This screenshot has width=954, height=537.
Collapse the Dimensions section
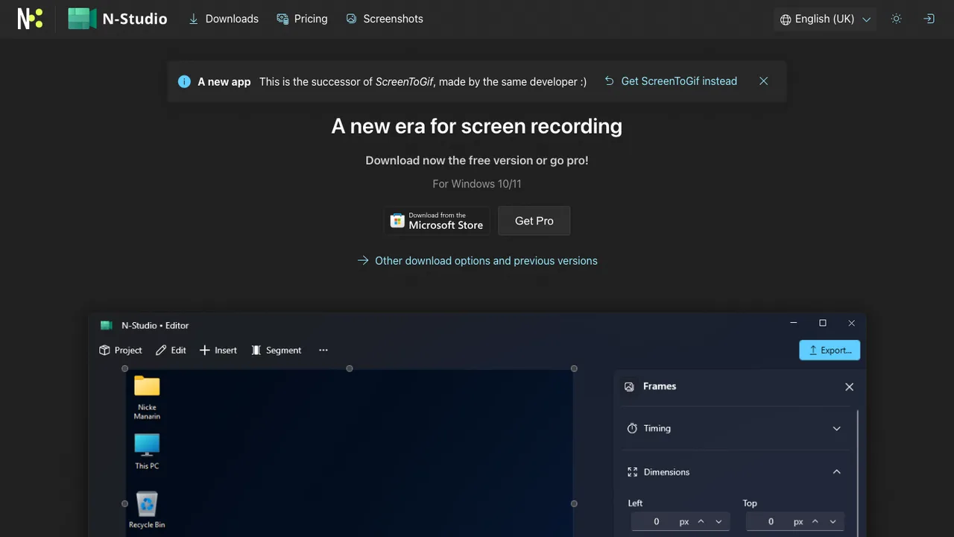point(735,471)
